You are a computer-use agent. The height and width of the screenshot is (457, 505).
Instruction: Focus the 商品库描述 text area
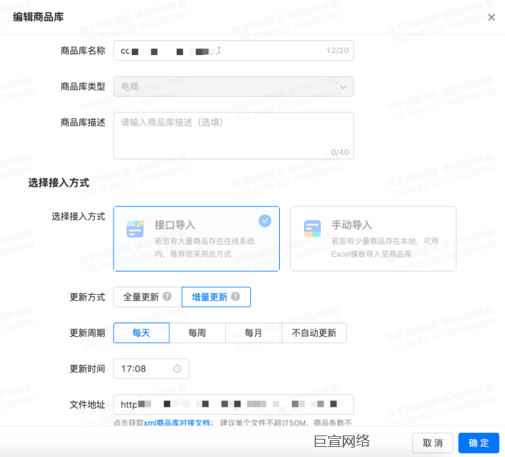233,136
